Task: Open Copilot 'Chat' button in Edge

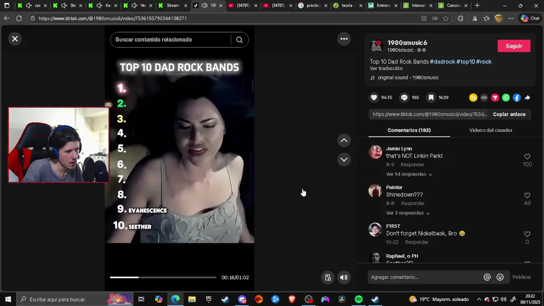Action: (x=530, y=18)
